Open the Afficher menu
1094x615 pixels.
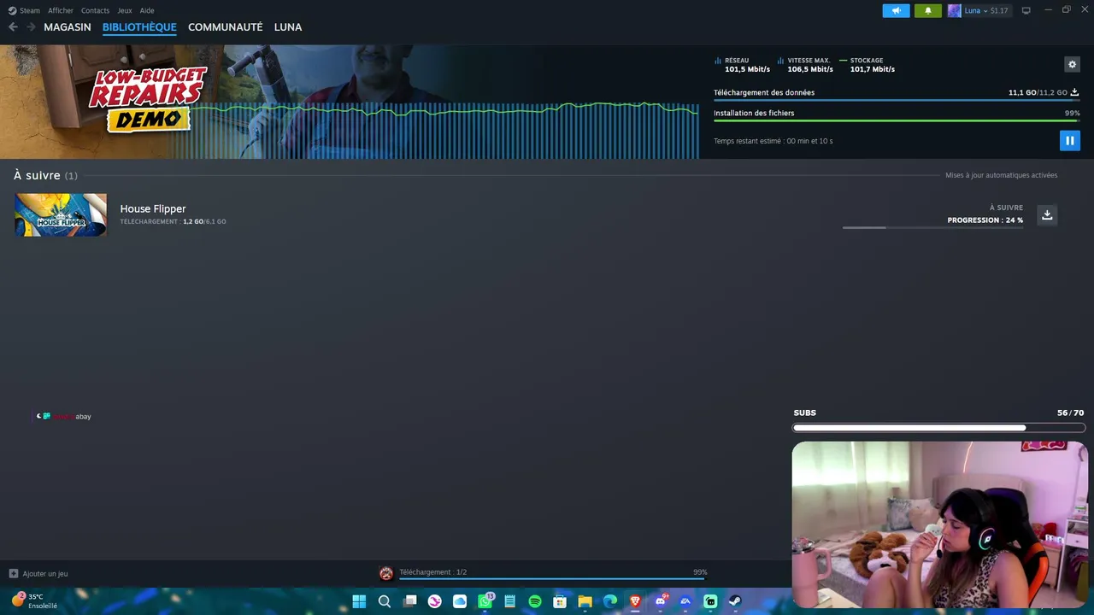[61, 11]
